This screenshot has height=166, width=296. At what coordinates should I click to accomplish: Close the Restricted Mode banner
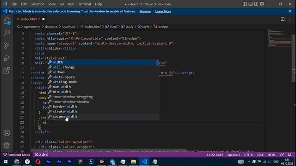pyautogui.click(x=290, y=11)
